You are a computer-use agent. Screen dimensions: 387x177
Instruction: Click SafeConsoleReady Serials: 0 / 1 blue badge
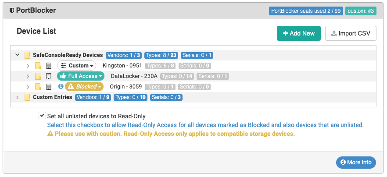tap(197, 55)
